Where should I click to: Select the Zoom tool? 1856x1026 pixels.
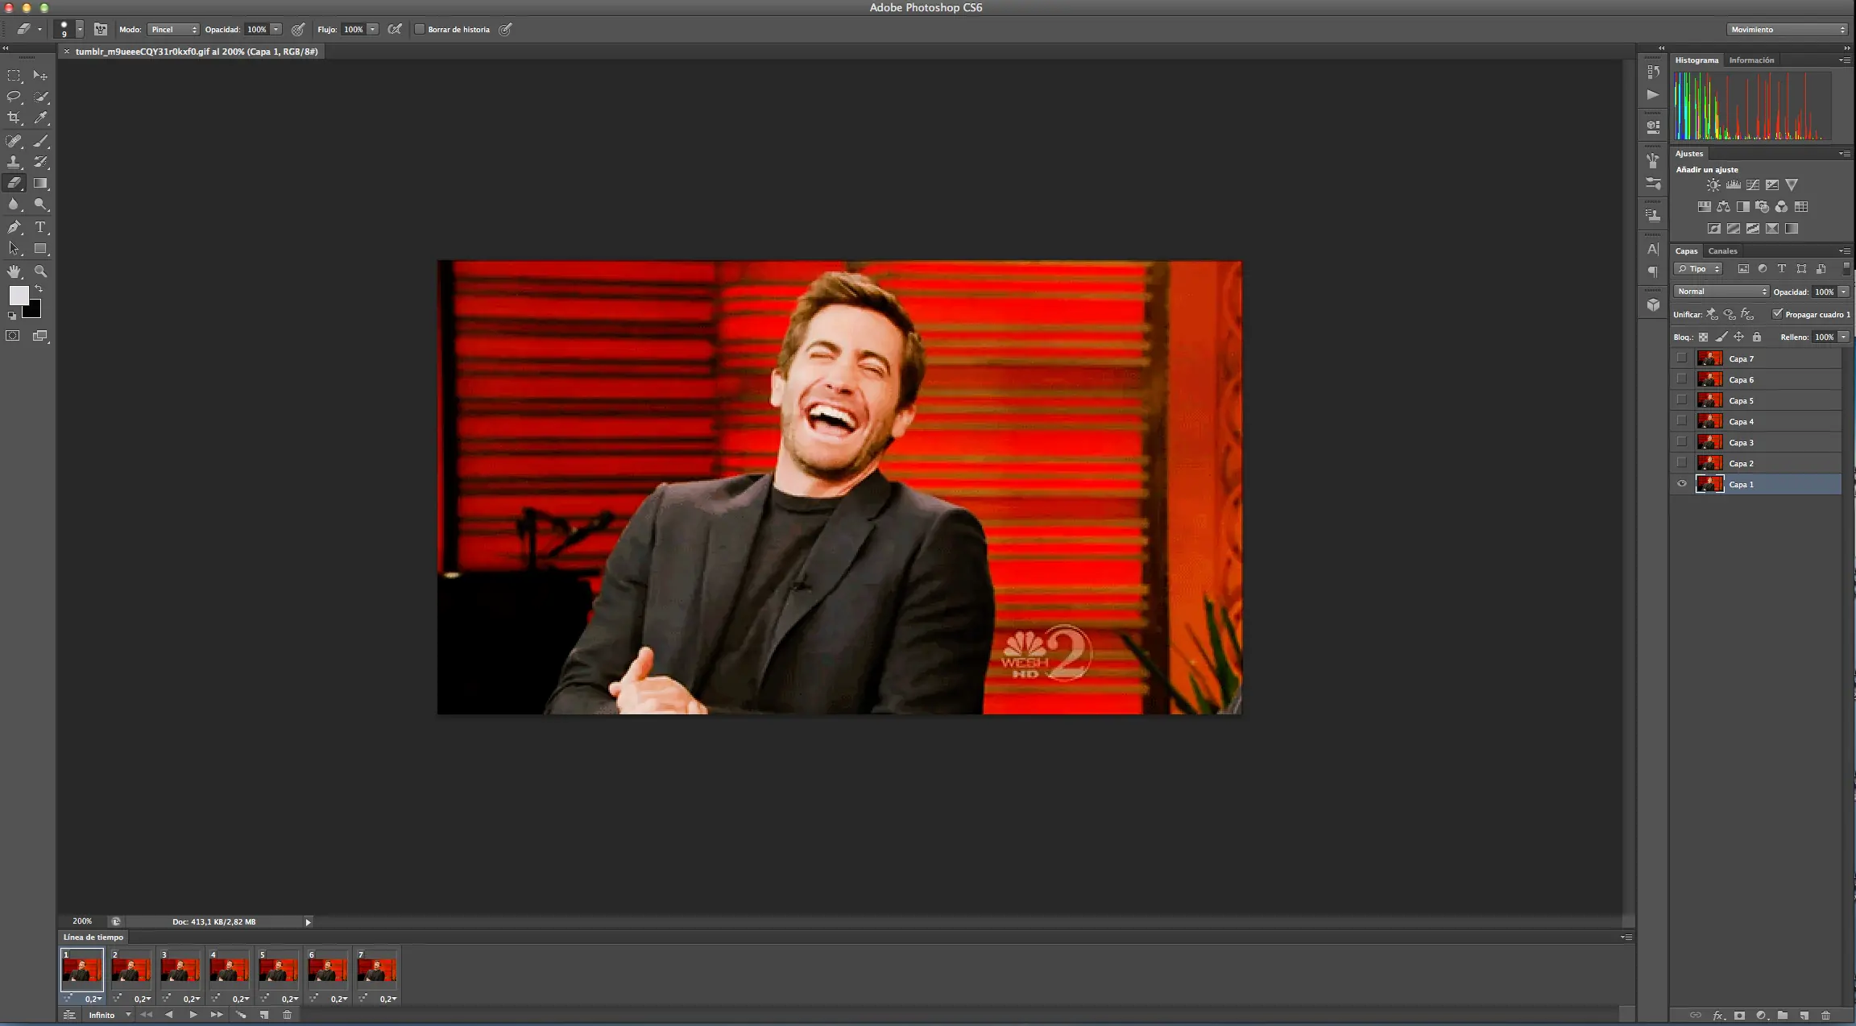coord(40,271)
